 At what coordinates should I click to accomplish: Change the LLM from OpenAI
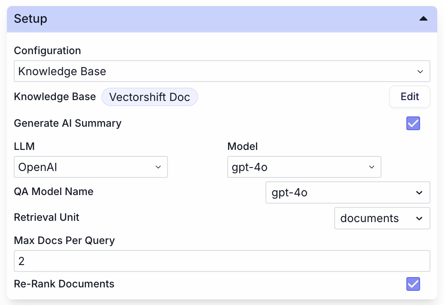(91, 167)
